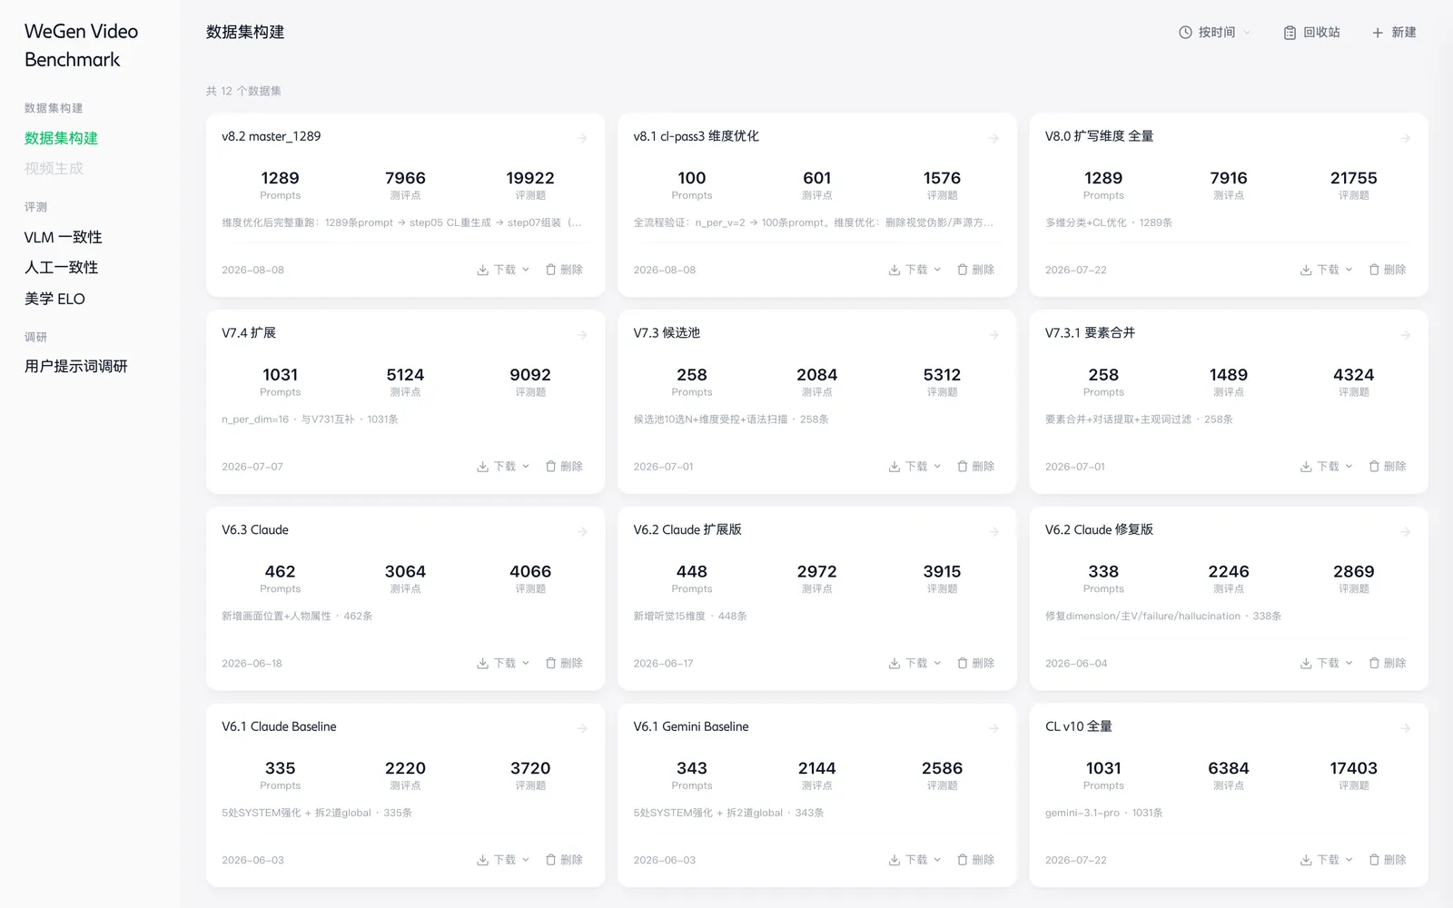Go to 视频生成 in the sidebar
The image size is (1453, 908).
pos(54,169)
